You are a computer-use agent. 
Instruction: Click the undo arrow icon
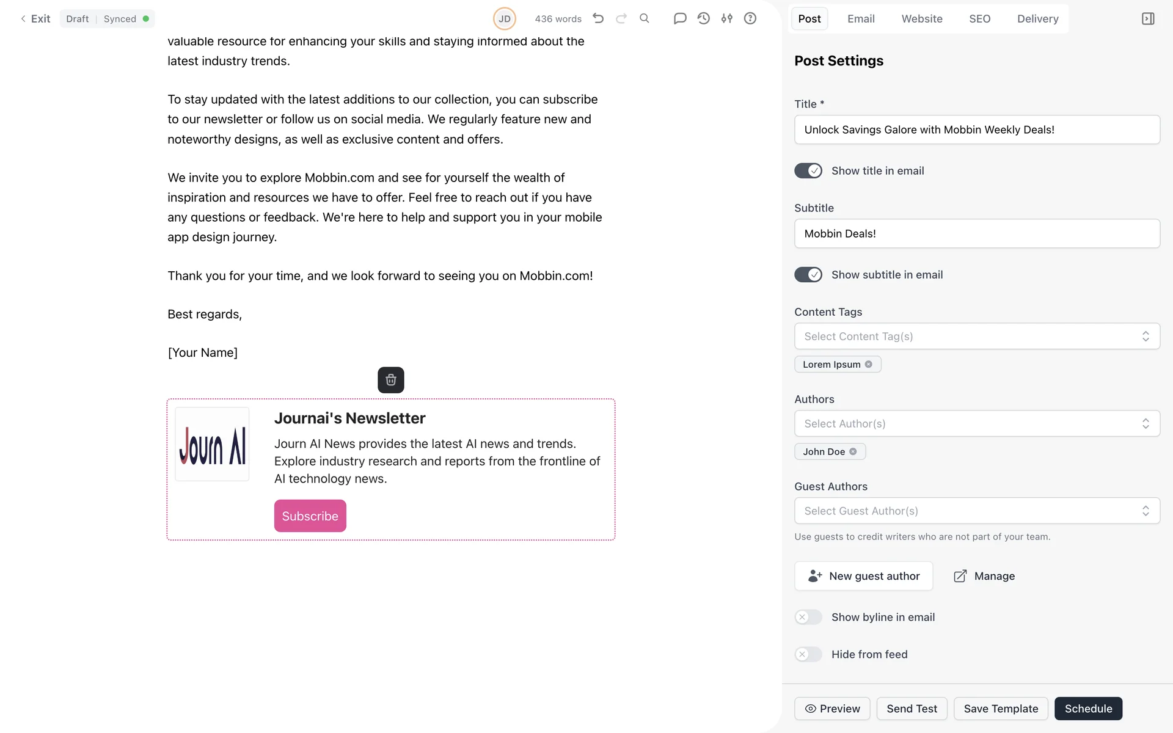pos(598,18)
